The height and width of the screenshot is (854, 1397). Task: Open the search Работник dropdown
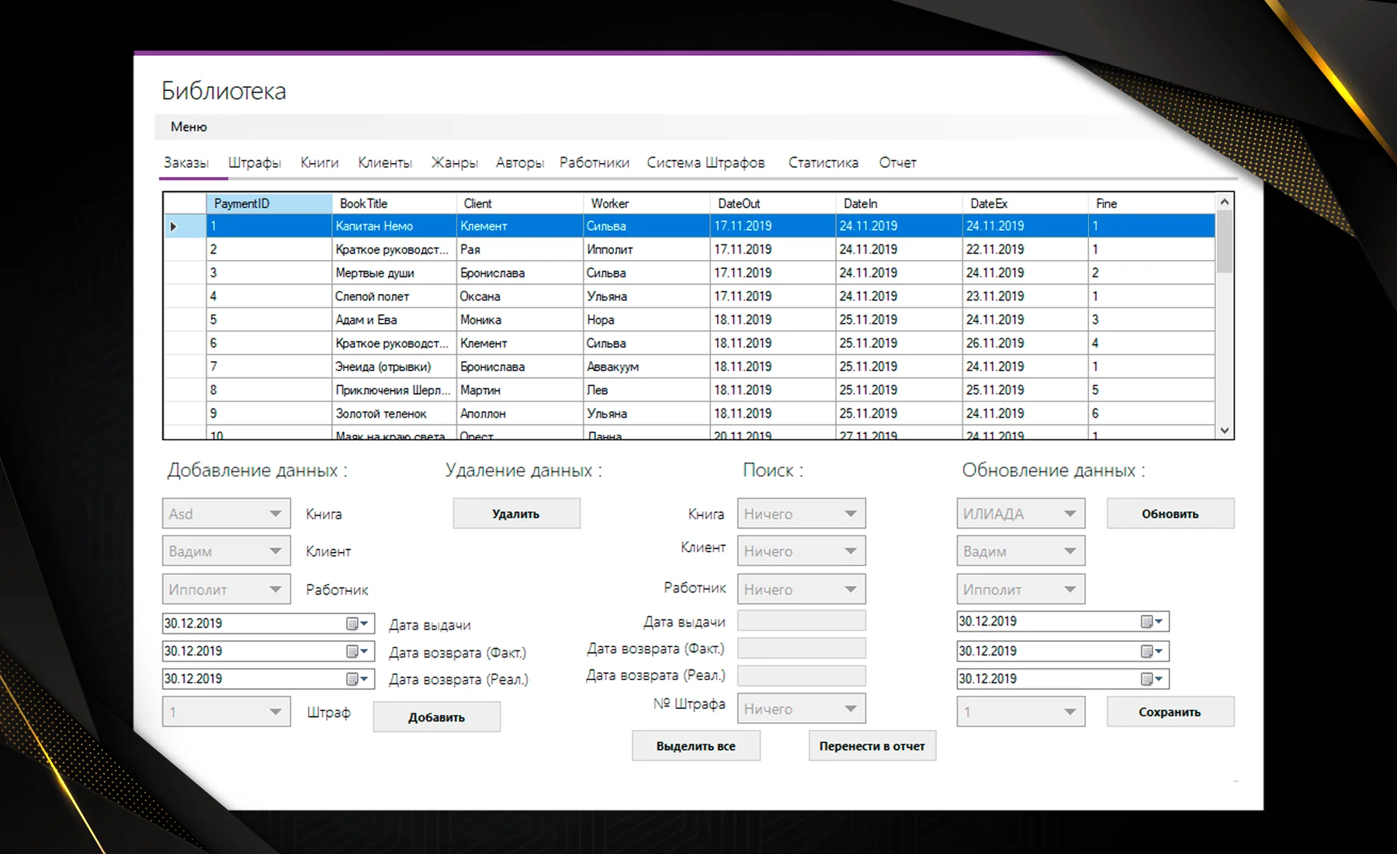(801, 589)
